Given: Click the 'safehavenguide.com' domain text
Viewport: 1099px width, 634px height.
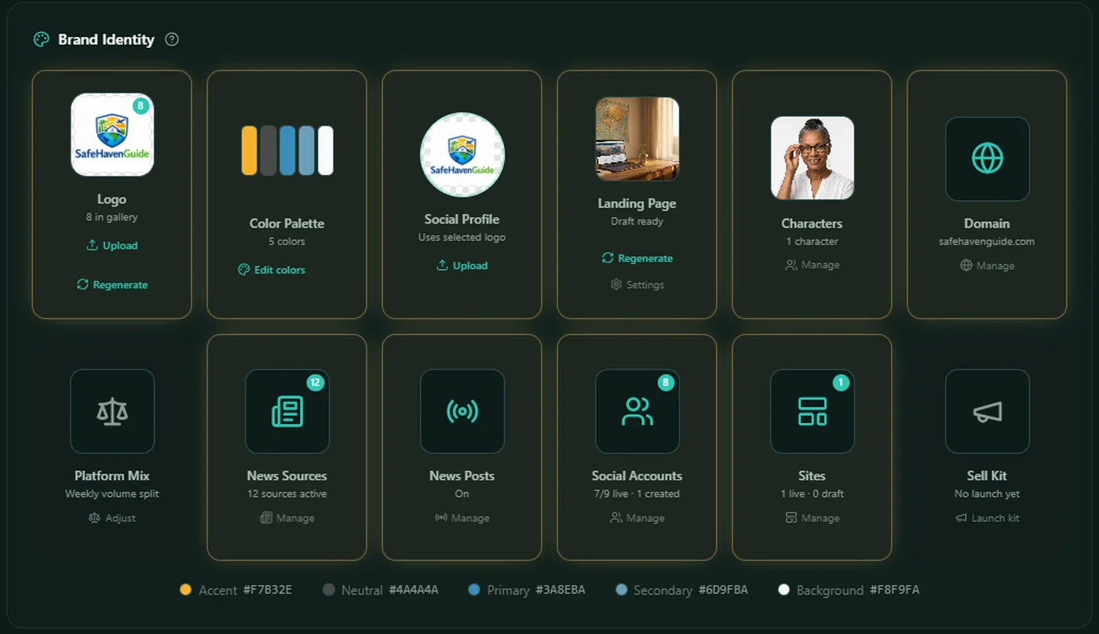Looking at the screenshot, I should 988,242.
